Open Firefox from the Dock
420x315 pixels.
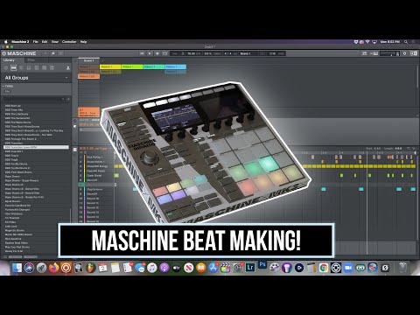point(53,268)
